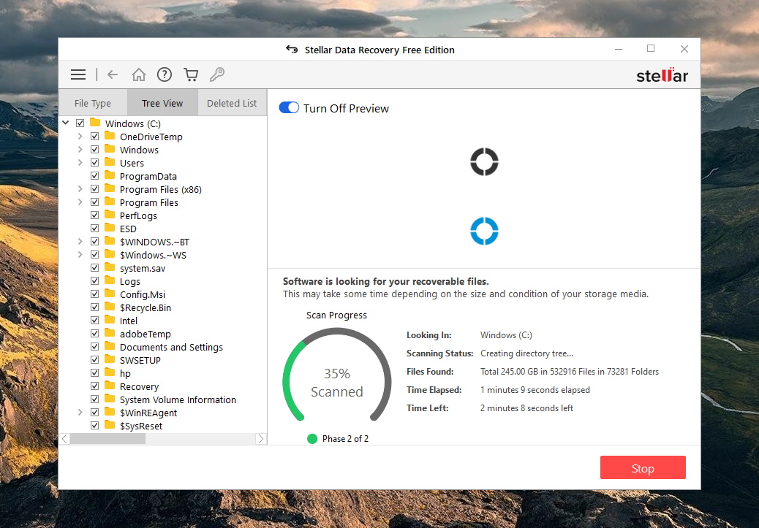The height and width of the screenshot is (528, 759).
Task: Click the green Phase 2 indicator dot
Action: [312, 439]
